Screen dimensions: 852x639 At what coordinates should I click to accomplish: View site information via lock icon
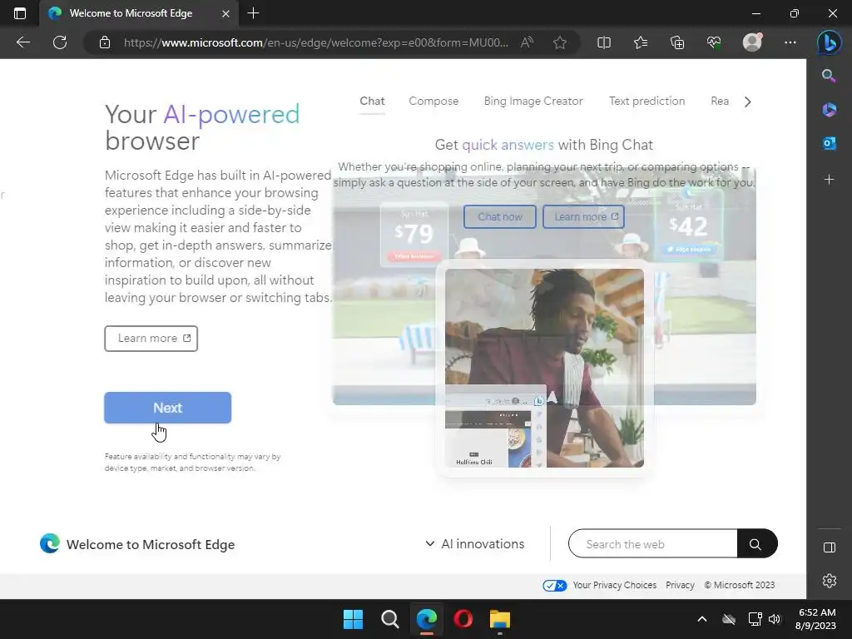coord(105,42)
